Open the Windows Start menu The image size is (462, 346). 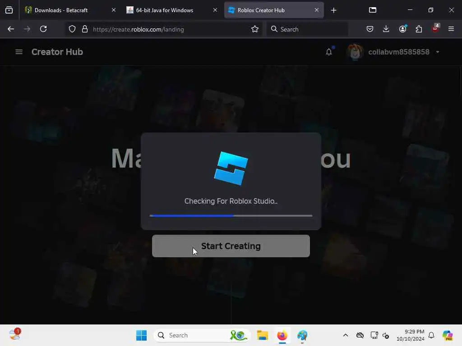click(141, 335)
